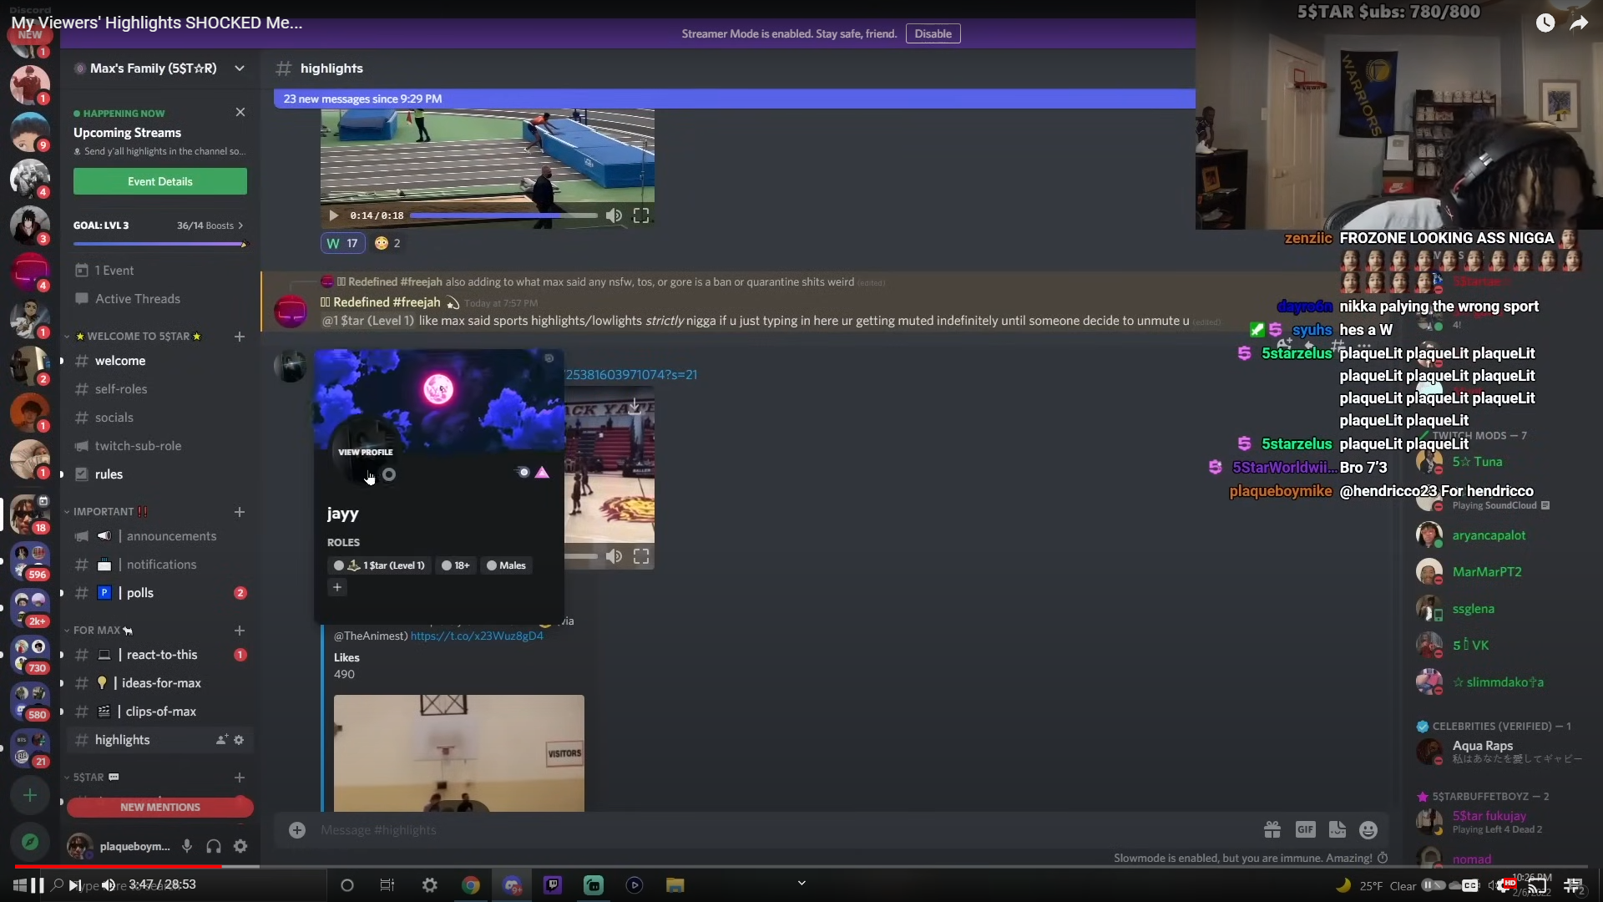The width and height of the screenshot is (1603, 902).
Task: Download the basketball video attachment
Action: click(635, 407)
